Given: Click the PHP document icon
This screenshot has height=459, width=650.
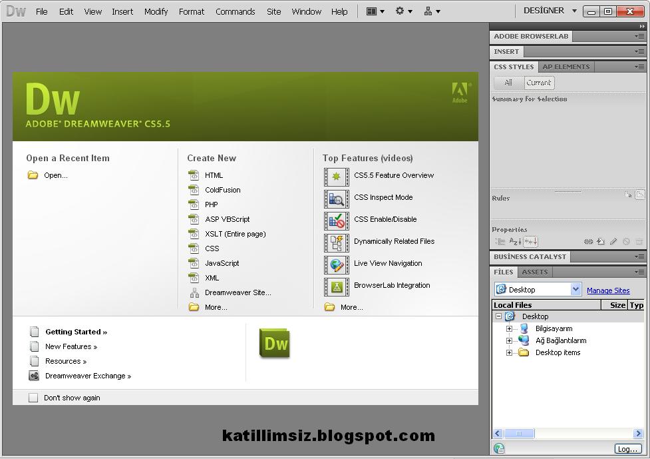Looking at the screenshot, I should (x=194, y=204).
